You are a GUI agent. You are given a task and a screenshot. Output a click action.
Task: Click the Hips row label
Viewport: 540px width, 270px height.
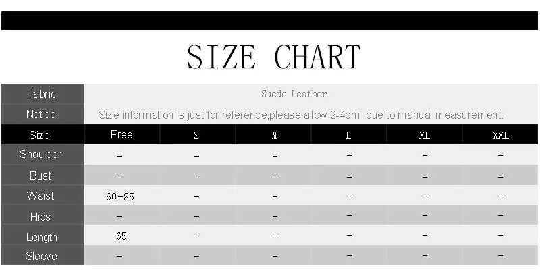[40, 217]
